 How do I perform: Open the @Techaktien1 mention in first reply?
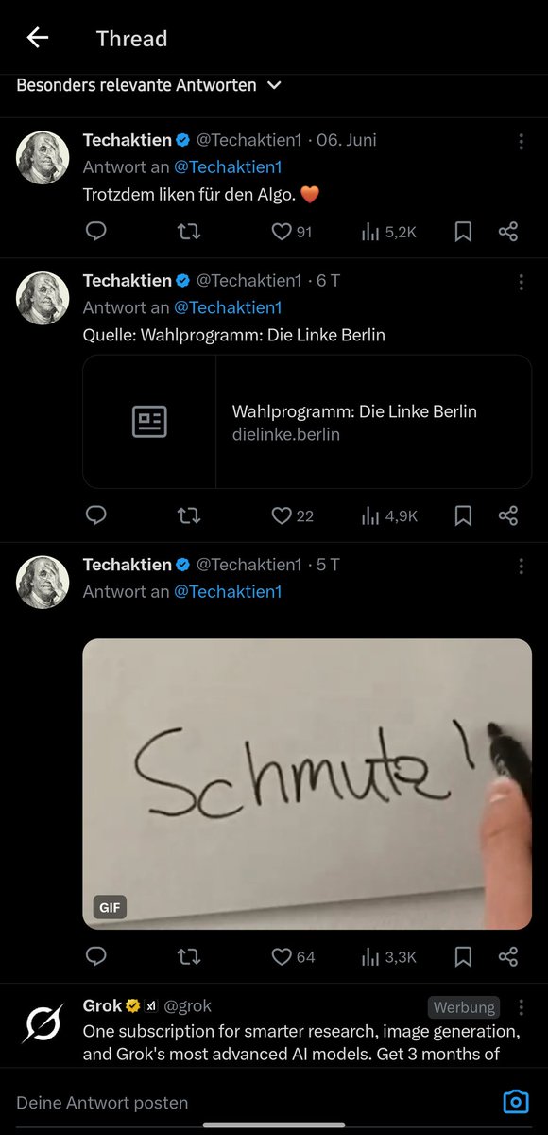(228, 167)
